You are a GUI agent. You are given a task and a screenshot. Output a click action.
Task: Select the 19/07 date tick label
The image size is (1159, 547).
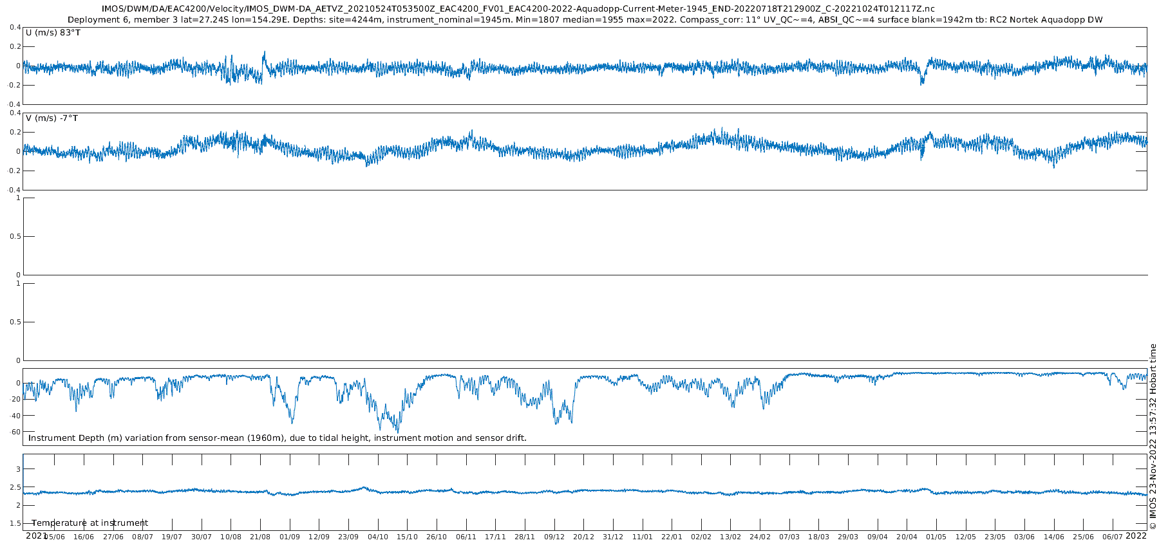coord(172,537)
